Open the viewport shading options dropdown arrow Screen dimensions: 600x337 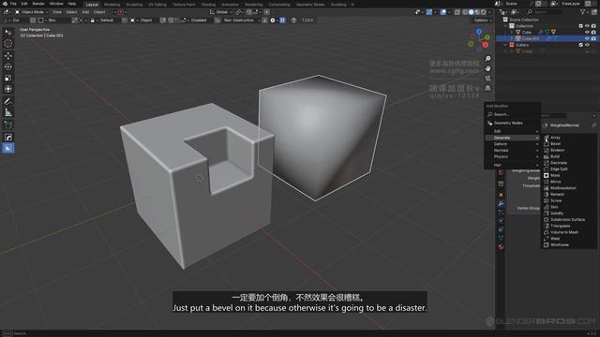(x=489, y=12)
